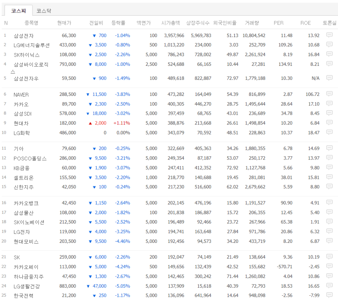This screenshot has width=338, height=302.
Task: Open the SK이노베이션 stock link
Action: point(29,222)
